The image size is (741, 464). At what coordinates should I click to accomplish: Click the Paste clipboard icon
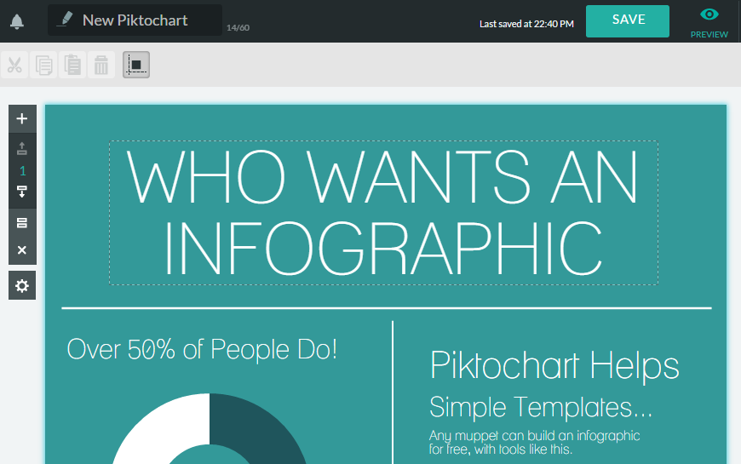pos(72,65)
